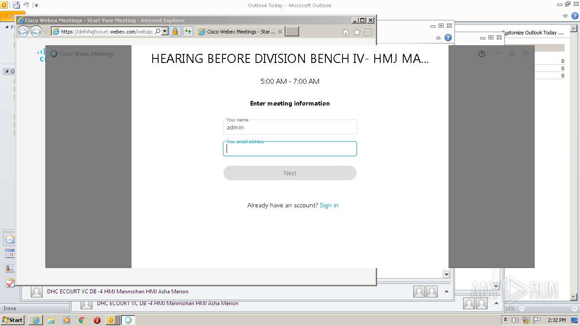Click lower DHC ECOURT VC DB -4 contact text

(168, 303)
